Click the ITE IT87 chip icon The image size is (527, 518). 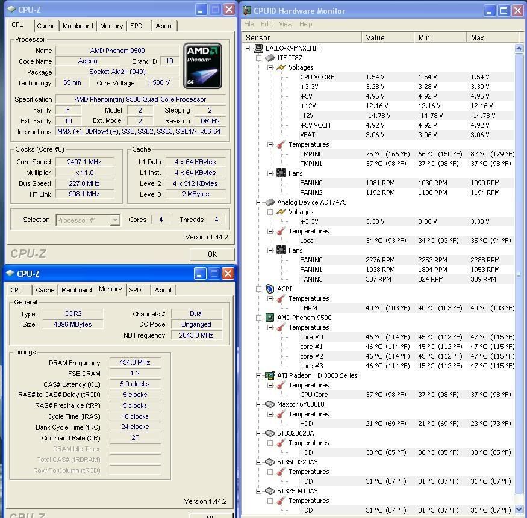270,58
